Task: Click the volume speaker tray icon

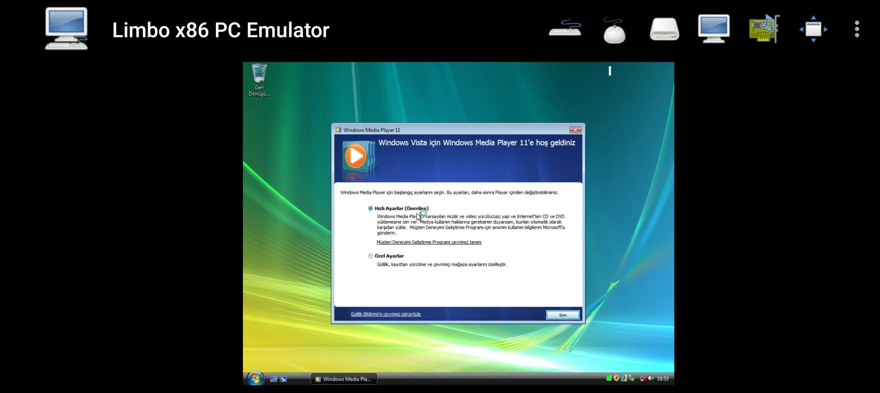Action: (x=650, y=378)
